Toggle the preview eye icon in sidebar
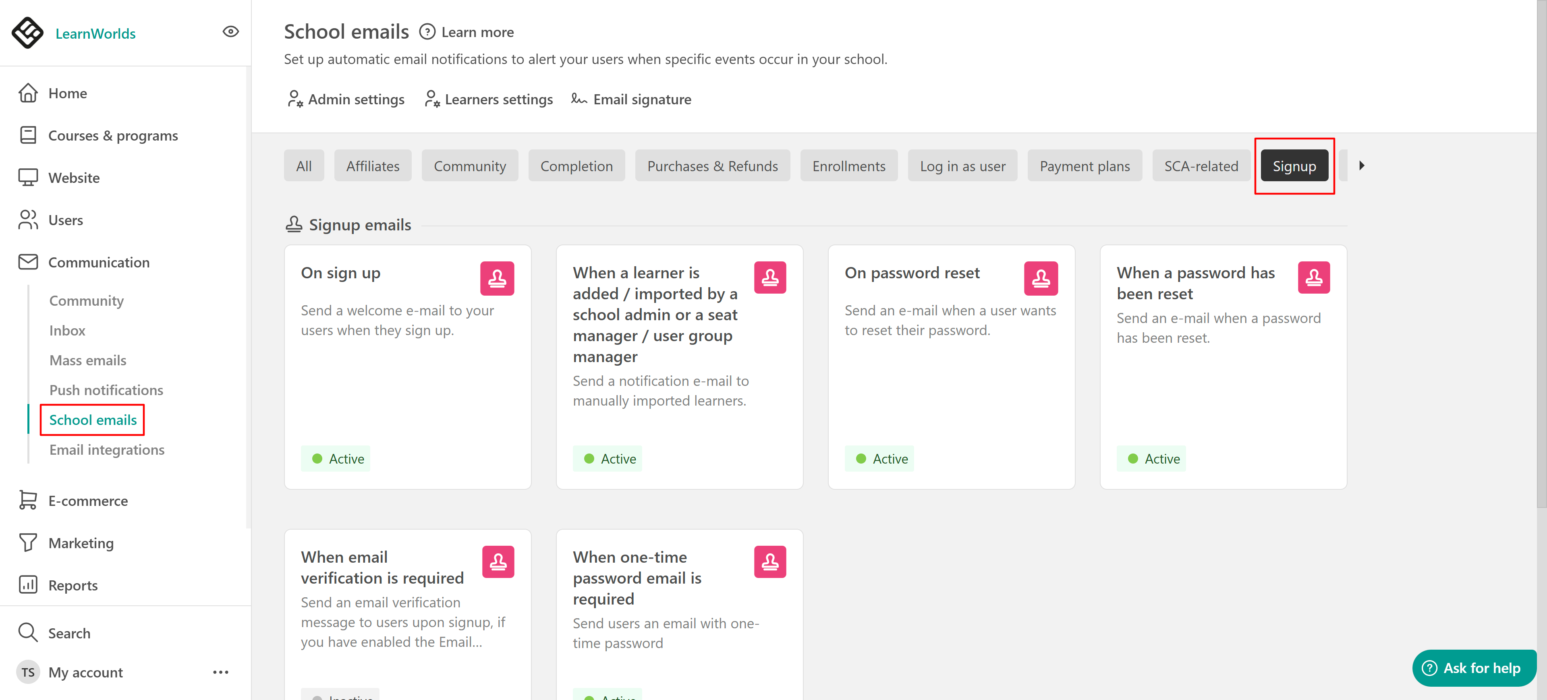Image resolution: width=1547 pixels, height=700 pixels. (230, 32)
